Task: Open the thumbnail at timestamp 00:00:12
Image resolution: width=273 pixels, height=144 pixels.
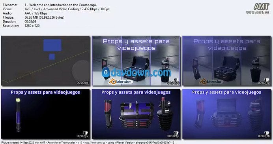Action: click(x=45, y=114)
